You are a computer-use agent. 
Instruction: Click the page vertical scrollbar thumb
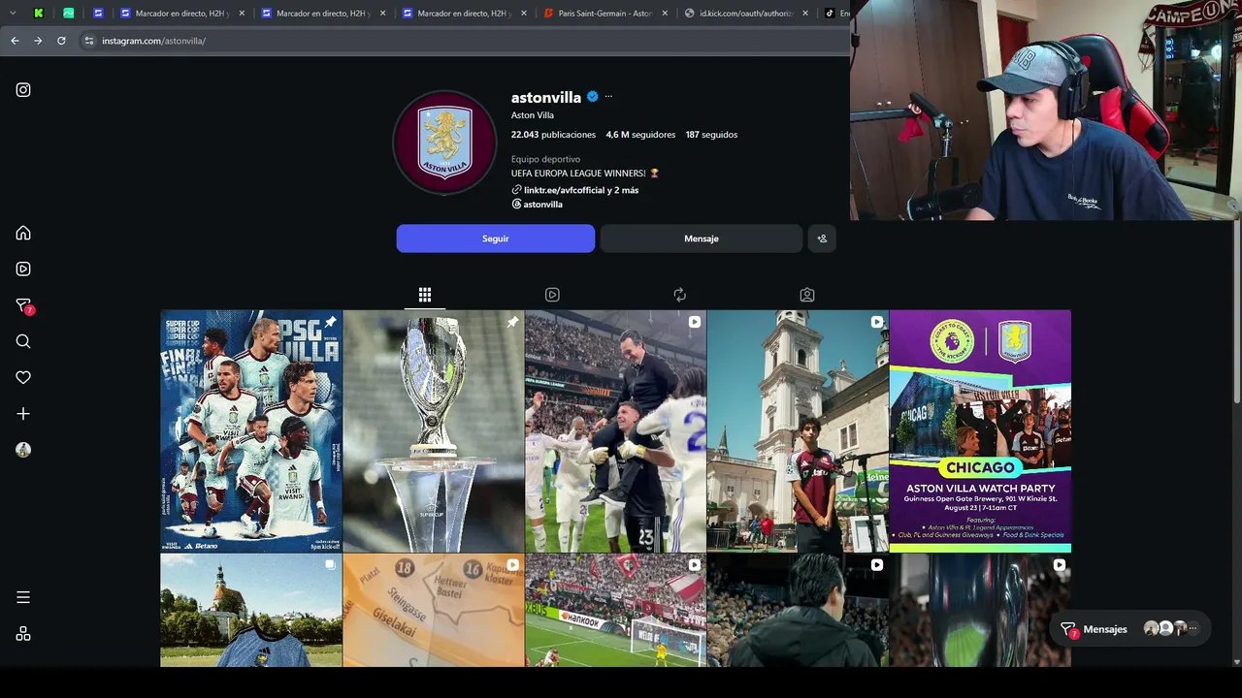(x=1236, y=310)
